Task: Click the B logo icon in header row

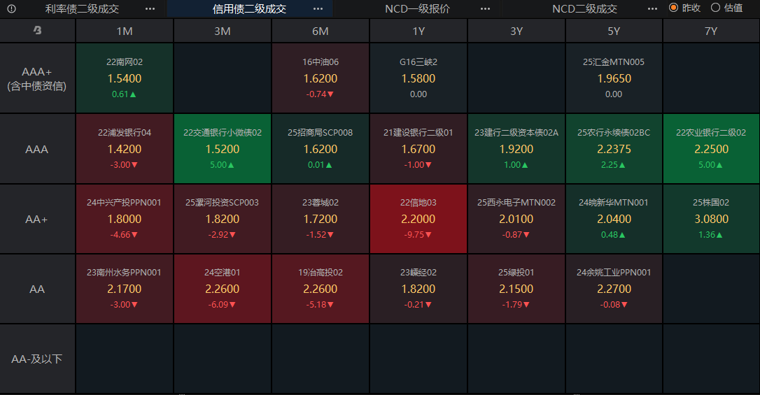Action: tap(37, 31)
